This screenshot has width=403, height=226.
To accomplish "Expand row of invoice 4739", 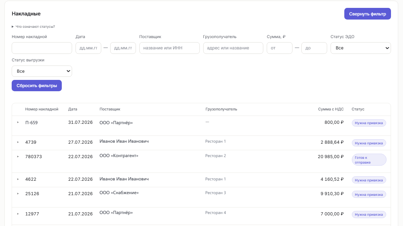I will 18,142.
